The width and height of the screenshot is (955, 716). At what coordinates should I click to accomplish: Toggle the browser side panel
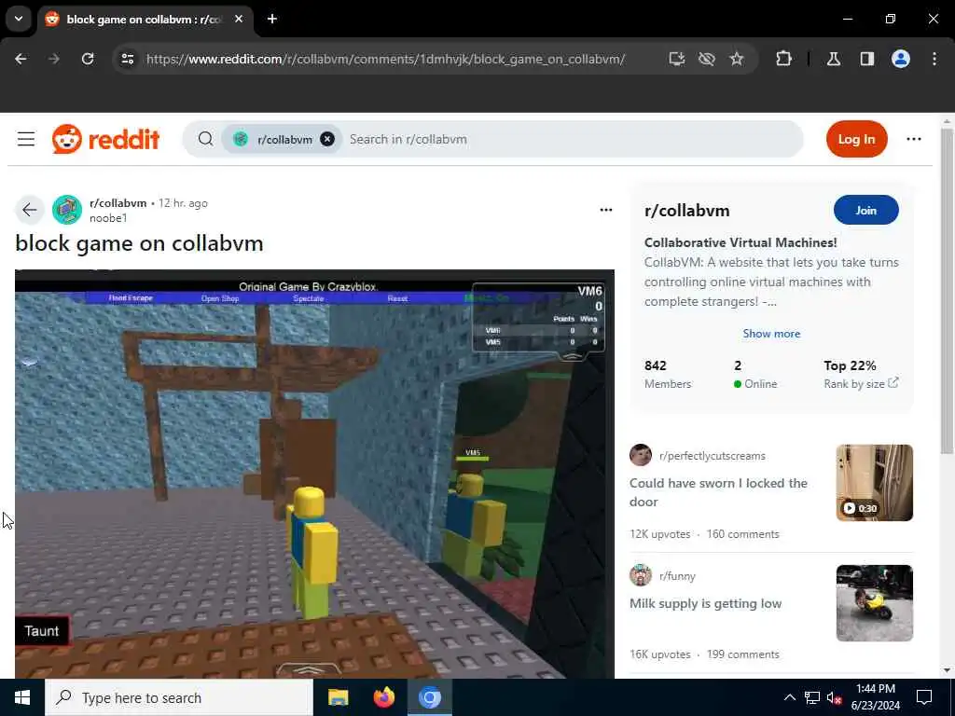pyautogui.click(x=867, y=59)
